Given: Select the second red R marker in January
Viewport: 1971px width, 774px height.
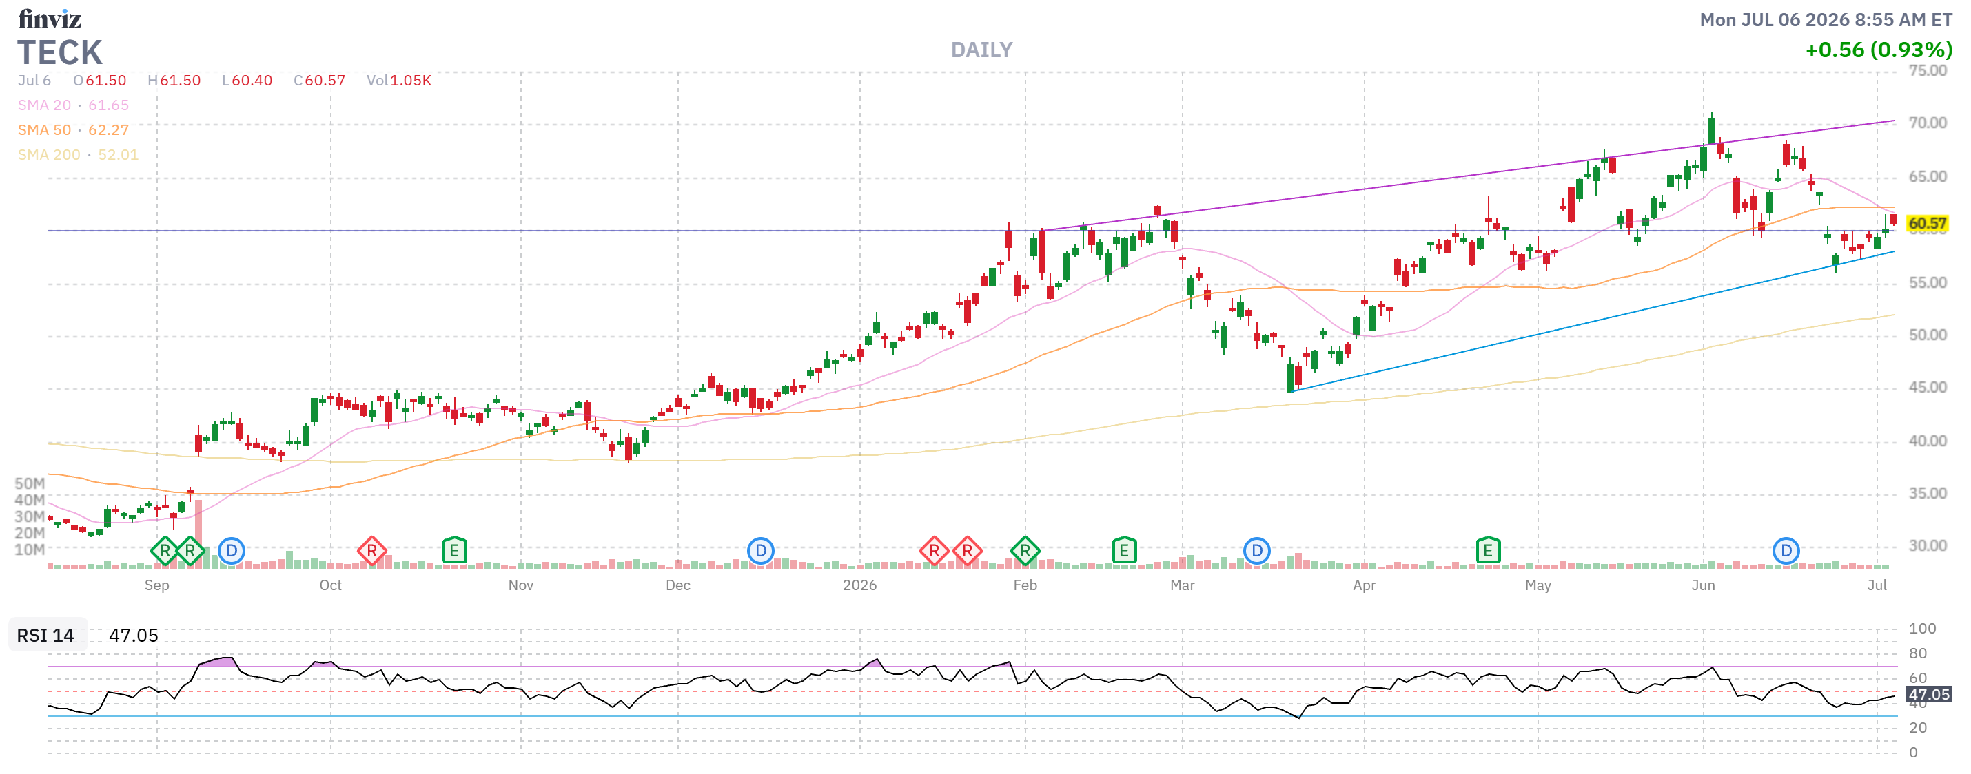Looking at the screenshot, I should 967,551.
